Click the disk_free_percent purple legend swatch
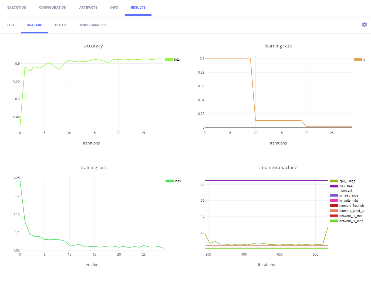 point(334,186)
